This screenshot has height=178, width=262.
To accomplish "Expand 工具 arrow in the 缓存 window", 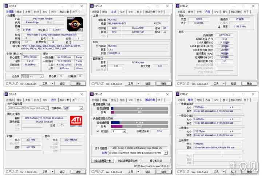I will pyautogui.click(x=224, y=172).
